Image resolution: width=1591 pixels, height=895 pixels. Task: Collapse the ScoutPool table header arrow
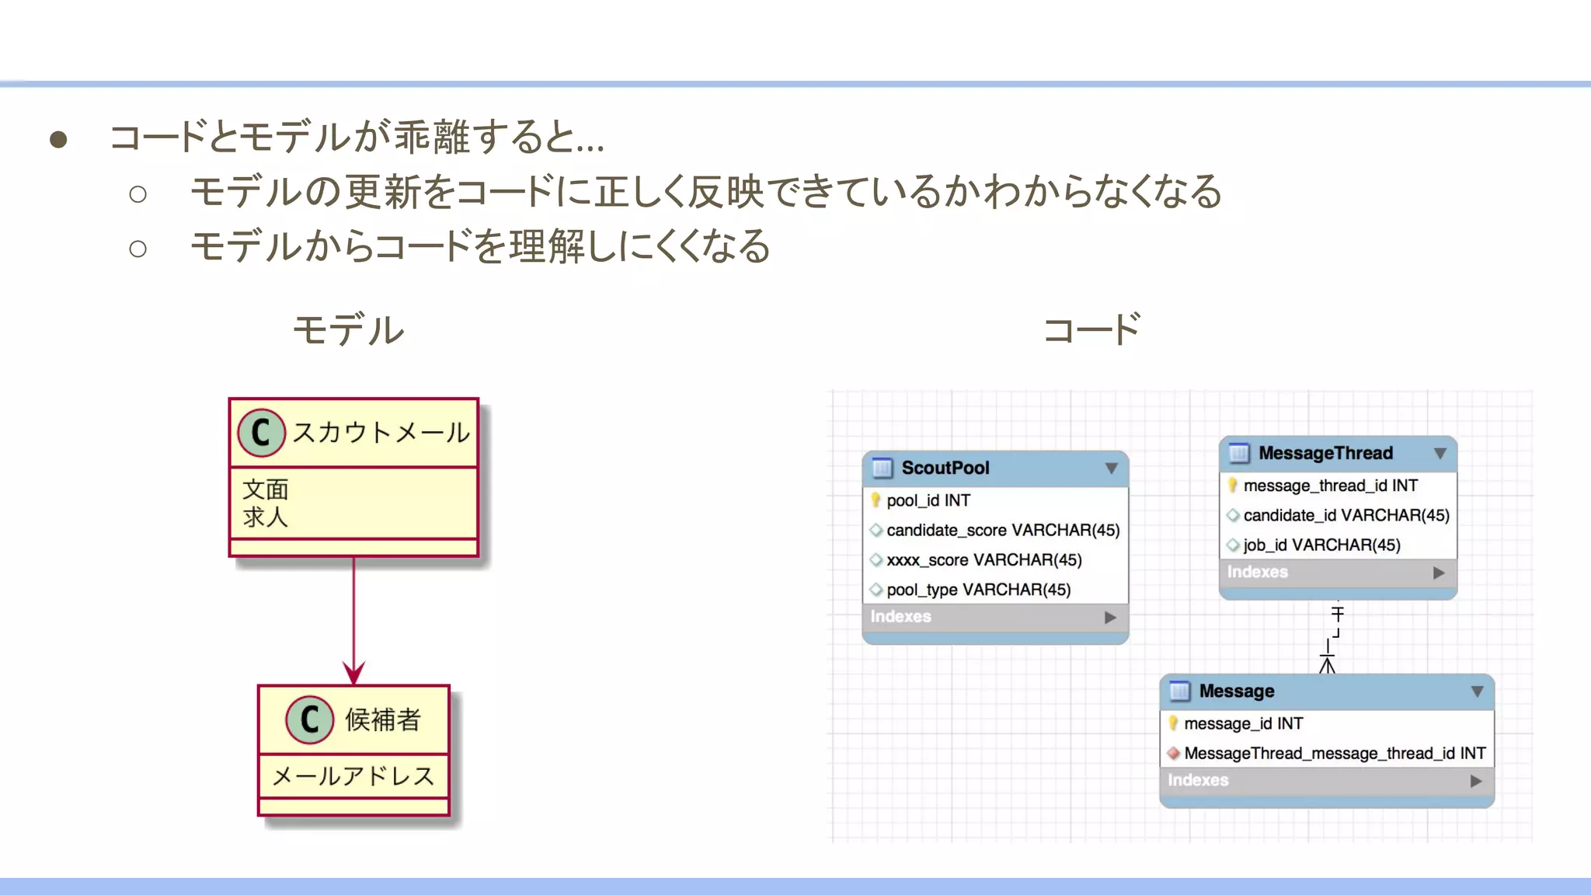click(x=1111, y=468)
